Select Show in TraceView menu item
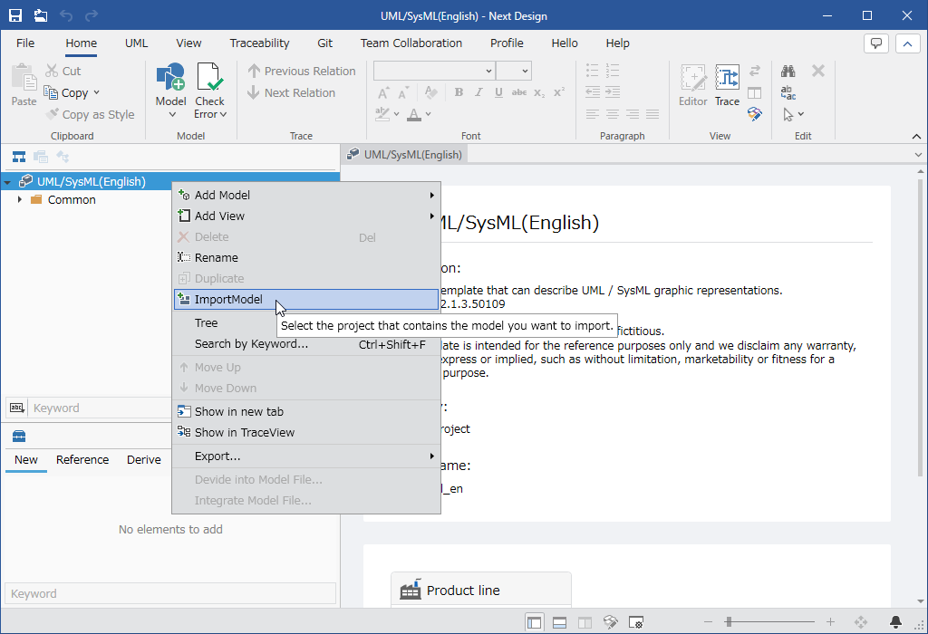The width and height of the screenshot is (928, 634). pyautogui.click(x=306, y=432)
